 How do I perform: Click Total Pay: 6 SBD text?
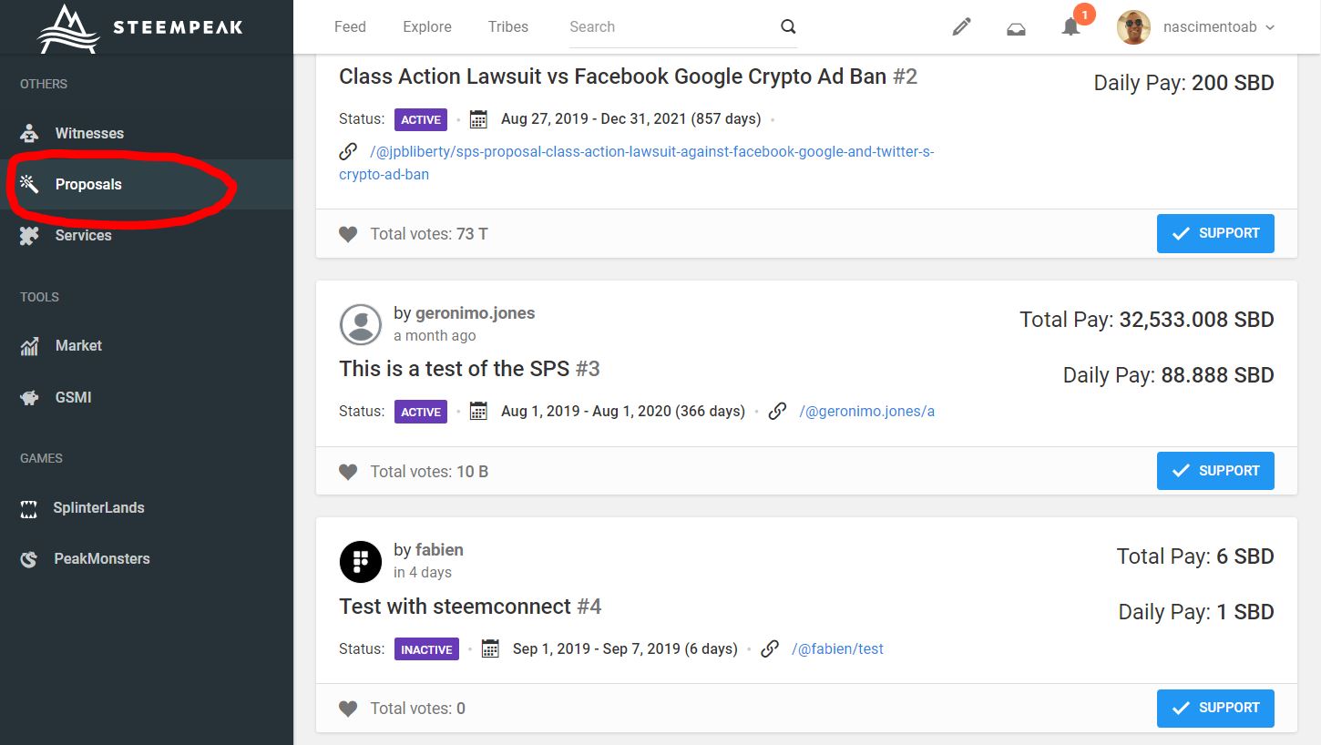pos(1195,556)
